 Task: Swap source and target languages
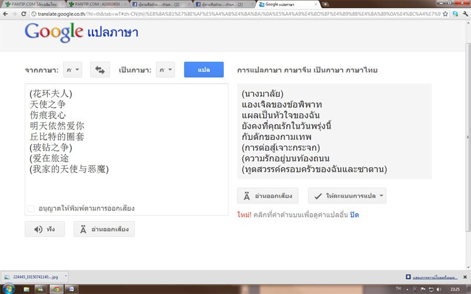(x=100, y=69)
